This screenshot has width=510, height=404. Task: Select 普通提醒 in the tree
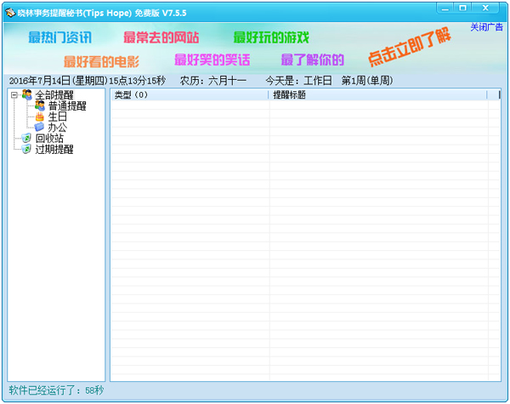(x=66, y=105)
